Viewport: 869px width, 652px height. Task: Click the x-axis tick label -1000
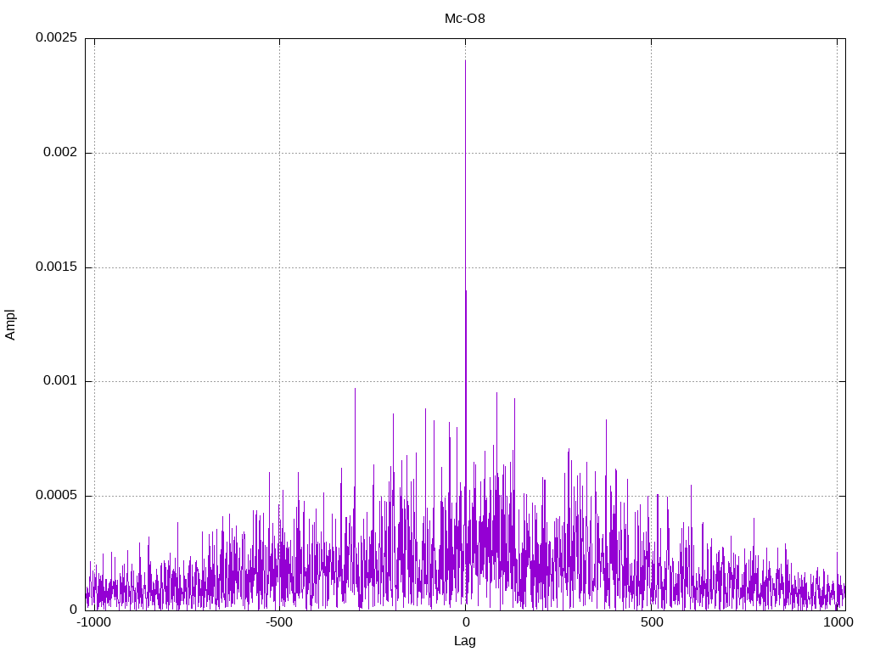click(93, 622)
